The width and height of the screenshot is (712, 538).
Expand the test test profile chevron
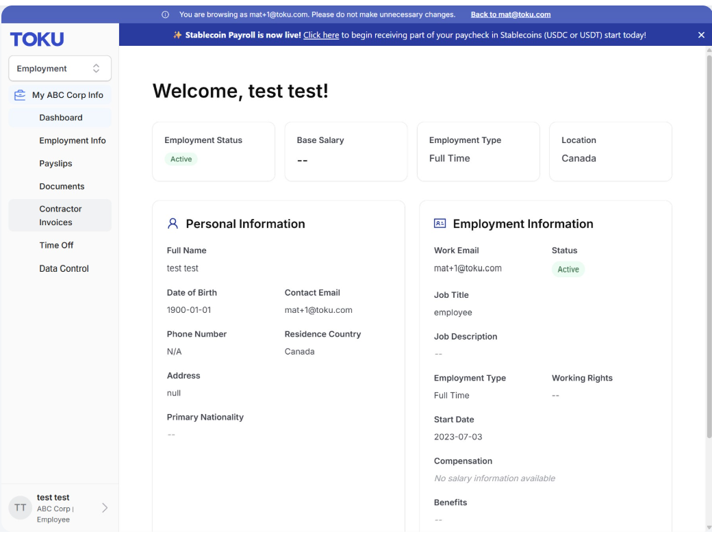coord(105,508)
